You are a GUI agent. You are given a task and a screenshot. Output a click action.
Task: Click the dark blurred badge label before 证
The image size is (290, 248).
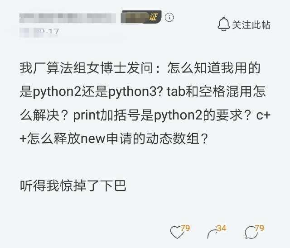click(135, 17)
